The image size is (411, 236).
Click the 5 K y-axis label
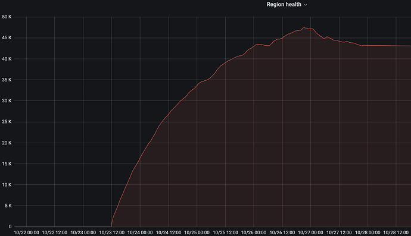pyautogui.click(x=8, y=206)
